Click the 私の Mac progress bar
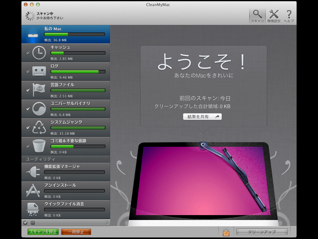The image size is (318, 239). click(74, 34)
